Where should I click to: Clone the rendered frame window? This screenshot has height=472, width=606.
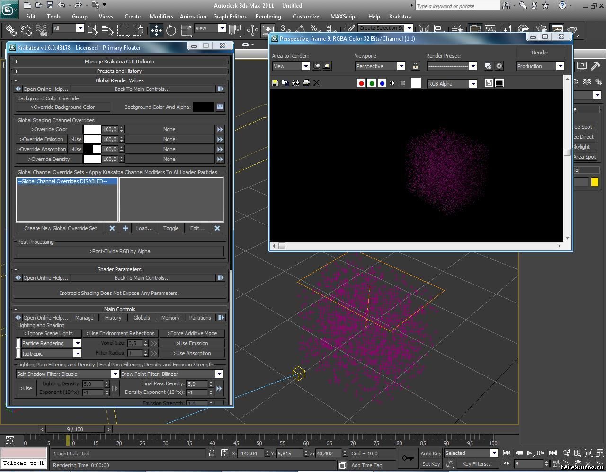(295, 83)
